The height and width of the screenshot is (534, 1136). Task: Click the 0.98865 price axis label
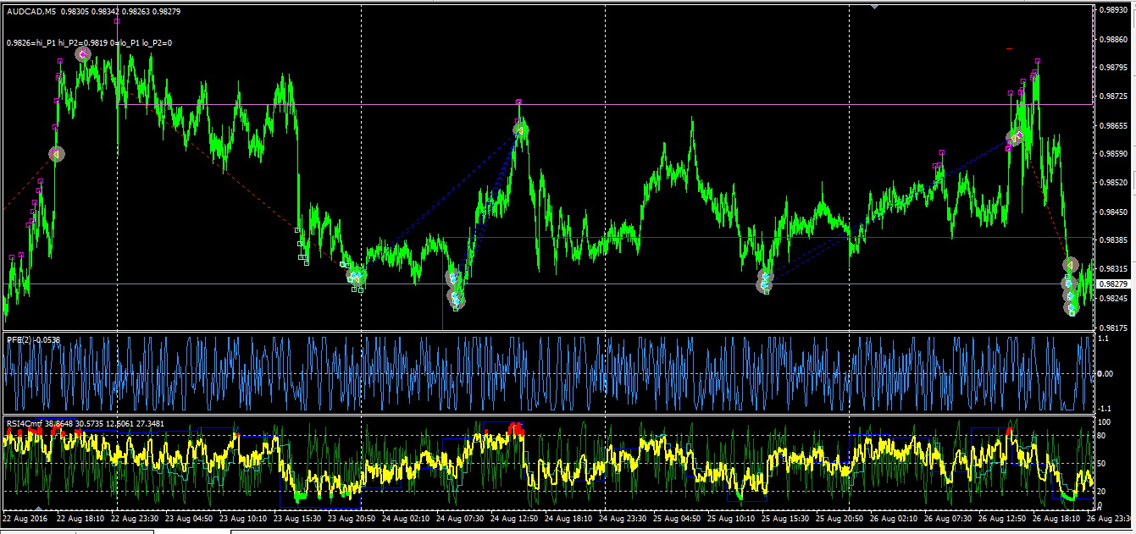tap(1112, 39)
